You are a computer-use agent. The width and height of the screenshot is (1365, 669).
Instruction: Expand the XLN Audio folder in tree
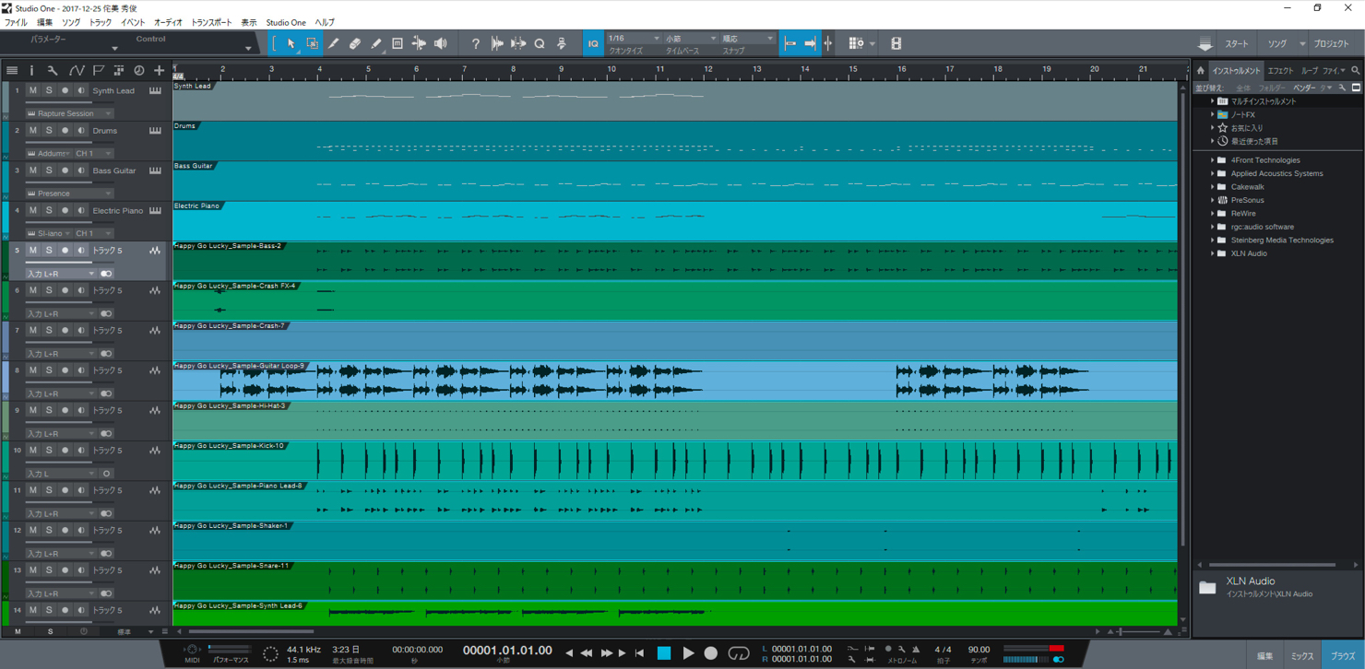1213,253
